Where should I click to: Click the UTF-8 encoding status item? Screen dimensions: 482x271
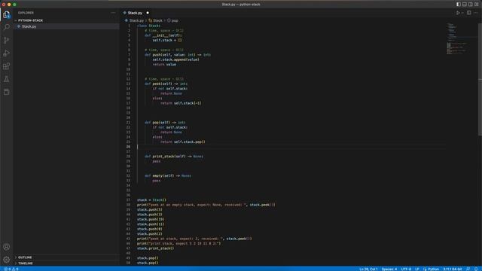click(x=406, y=269)
